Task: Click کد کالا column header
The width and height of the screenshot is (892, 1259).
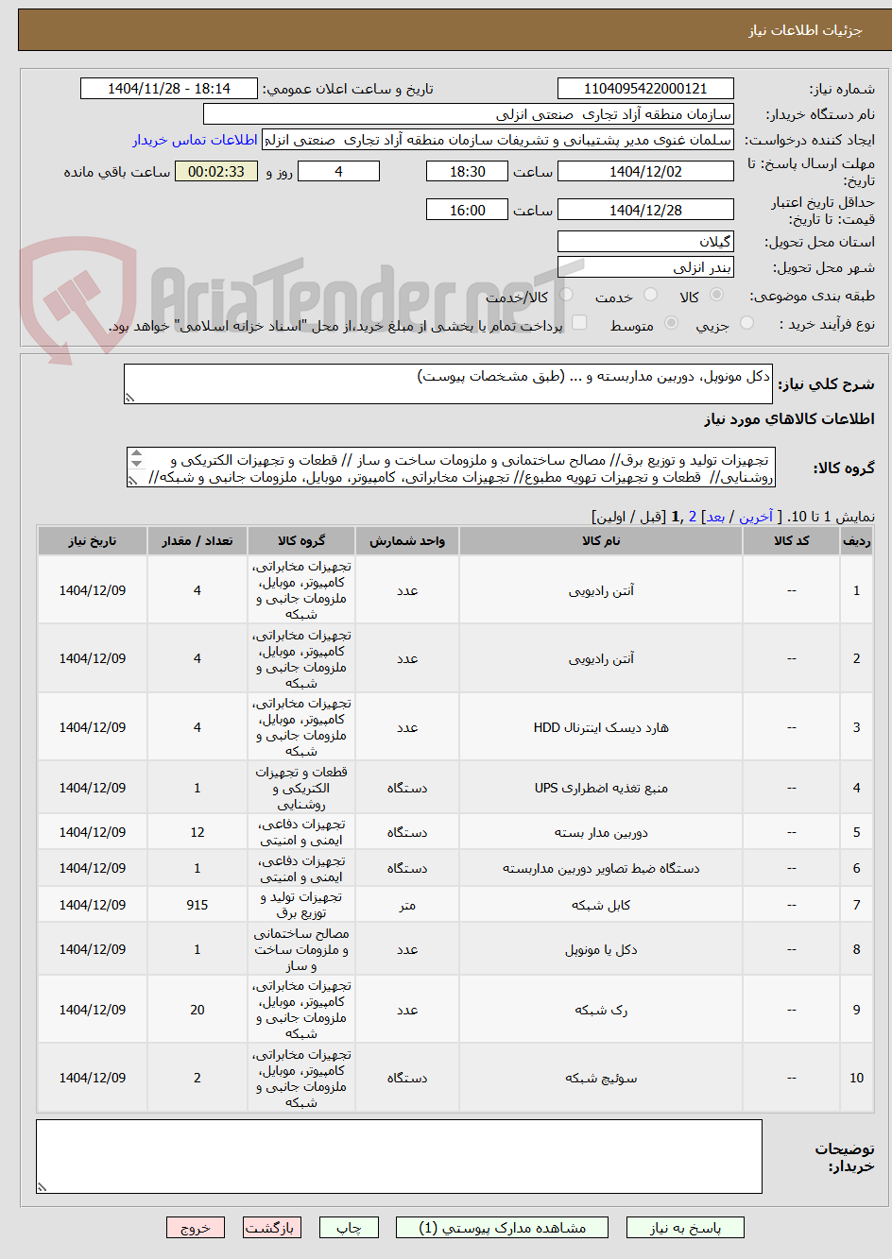Action: 792,540
